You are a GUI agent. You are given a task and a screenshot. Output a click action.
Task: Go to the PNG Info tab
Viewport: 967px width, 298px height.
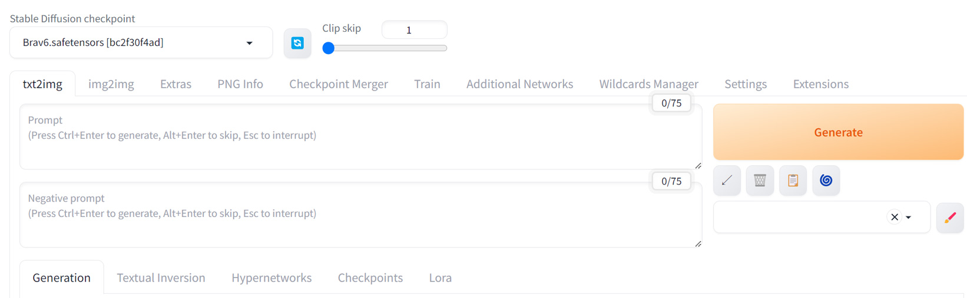click(x=240, y=84)
